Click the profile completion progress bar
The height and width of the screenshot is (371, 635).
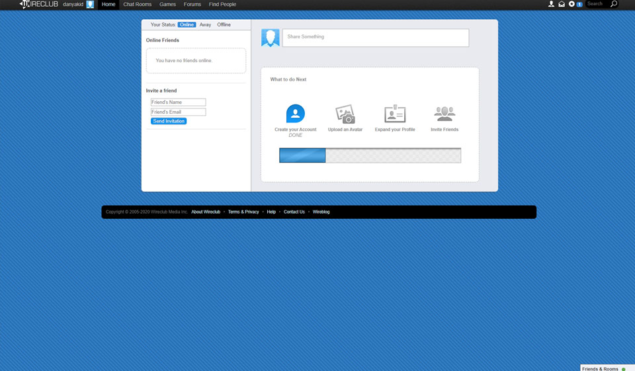[x=370, y=155]
